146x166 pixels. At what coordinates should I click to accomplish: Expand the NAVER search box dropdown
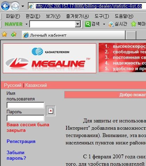pos(78,24)
